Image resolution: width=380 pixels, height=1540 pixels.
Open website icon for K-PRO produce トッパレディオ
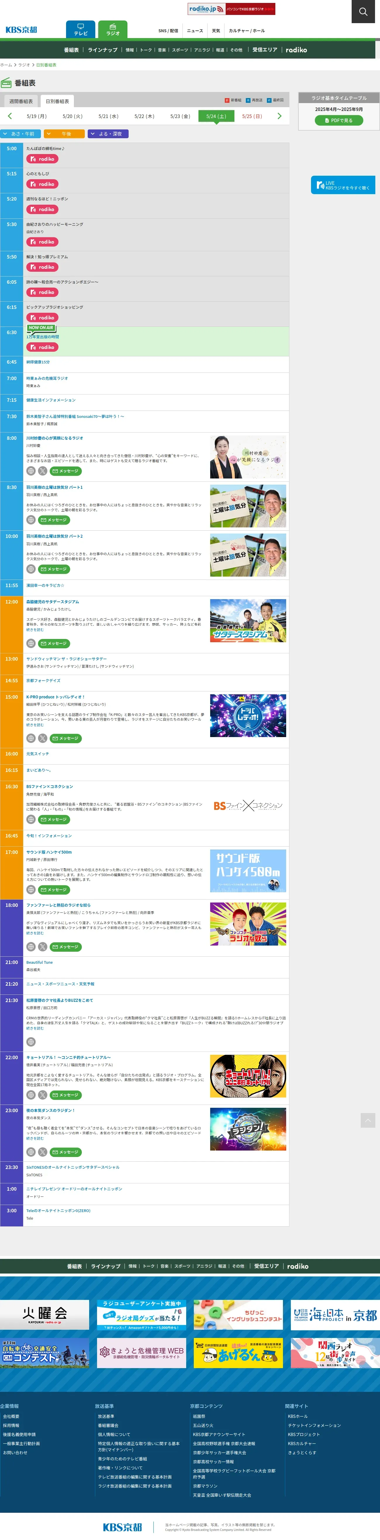click(31, 738)
